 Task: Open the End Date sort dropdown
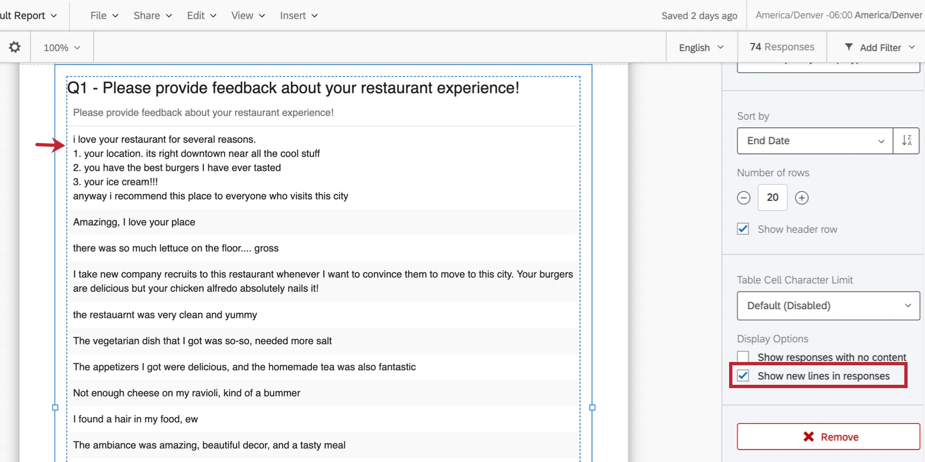click(x=815, y=141)
